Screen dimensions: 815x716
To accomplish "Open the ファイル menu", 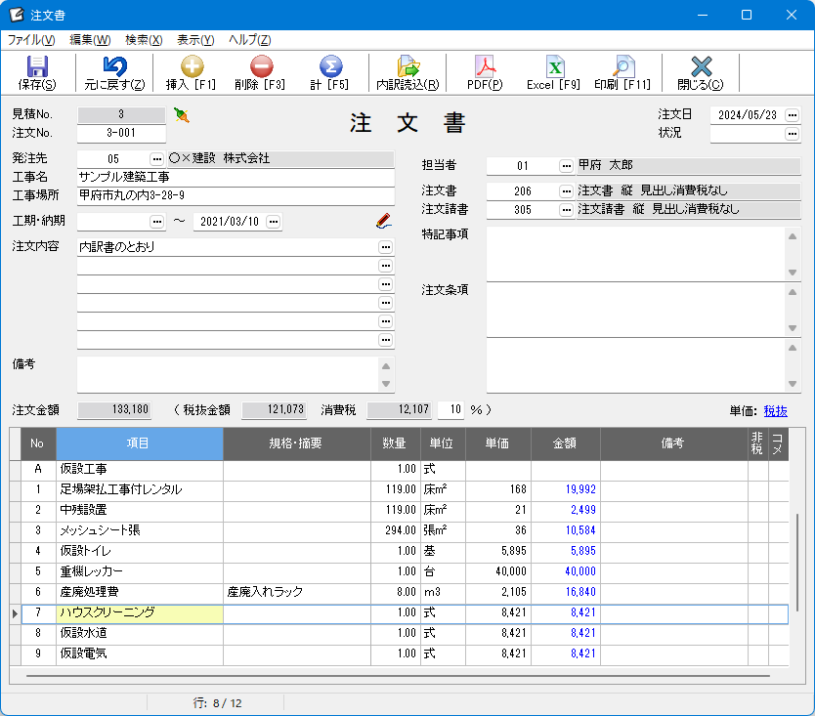I will (31, 40).
